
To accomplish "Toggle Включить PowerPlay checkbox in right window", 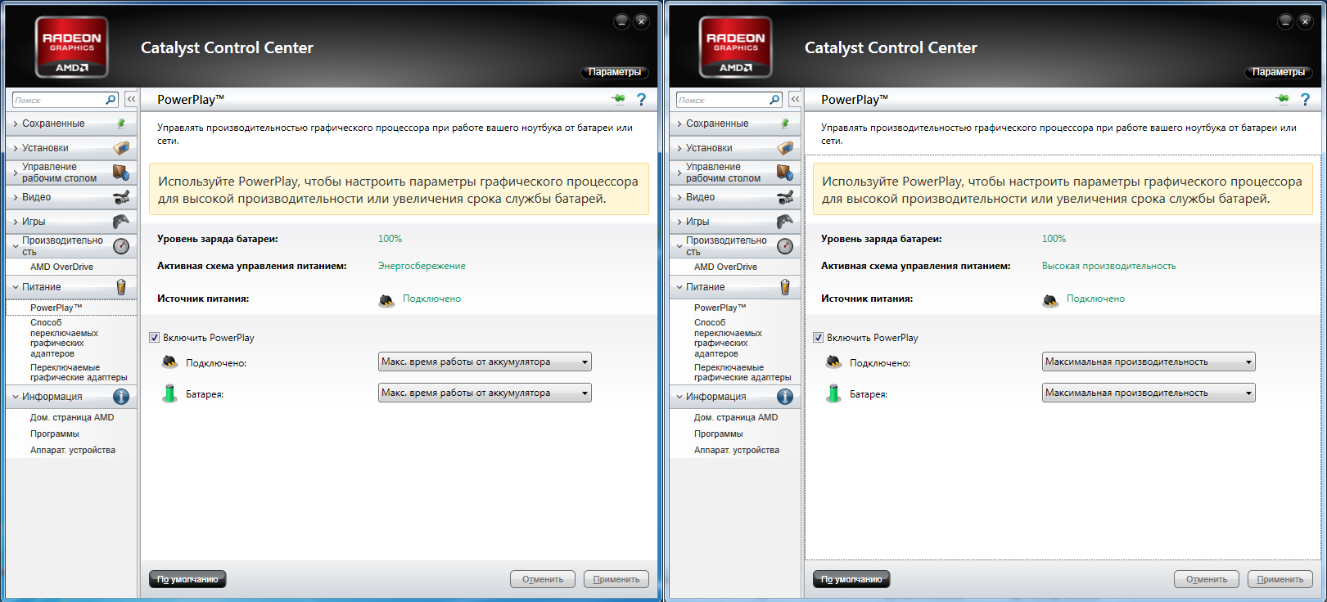I will tap(818, 337).
